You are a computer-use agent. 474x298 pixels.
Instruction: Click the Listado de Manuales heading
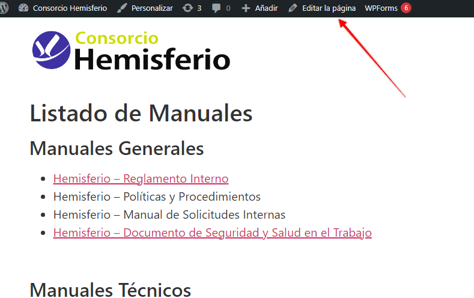(141, 114)
